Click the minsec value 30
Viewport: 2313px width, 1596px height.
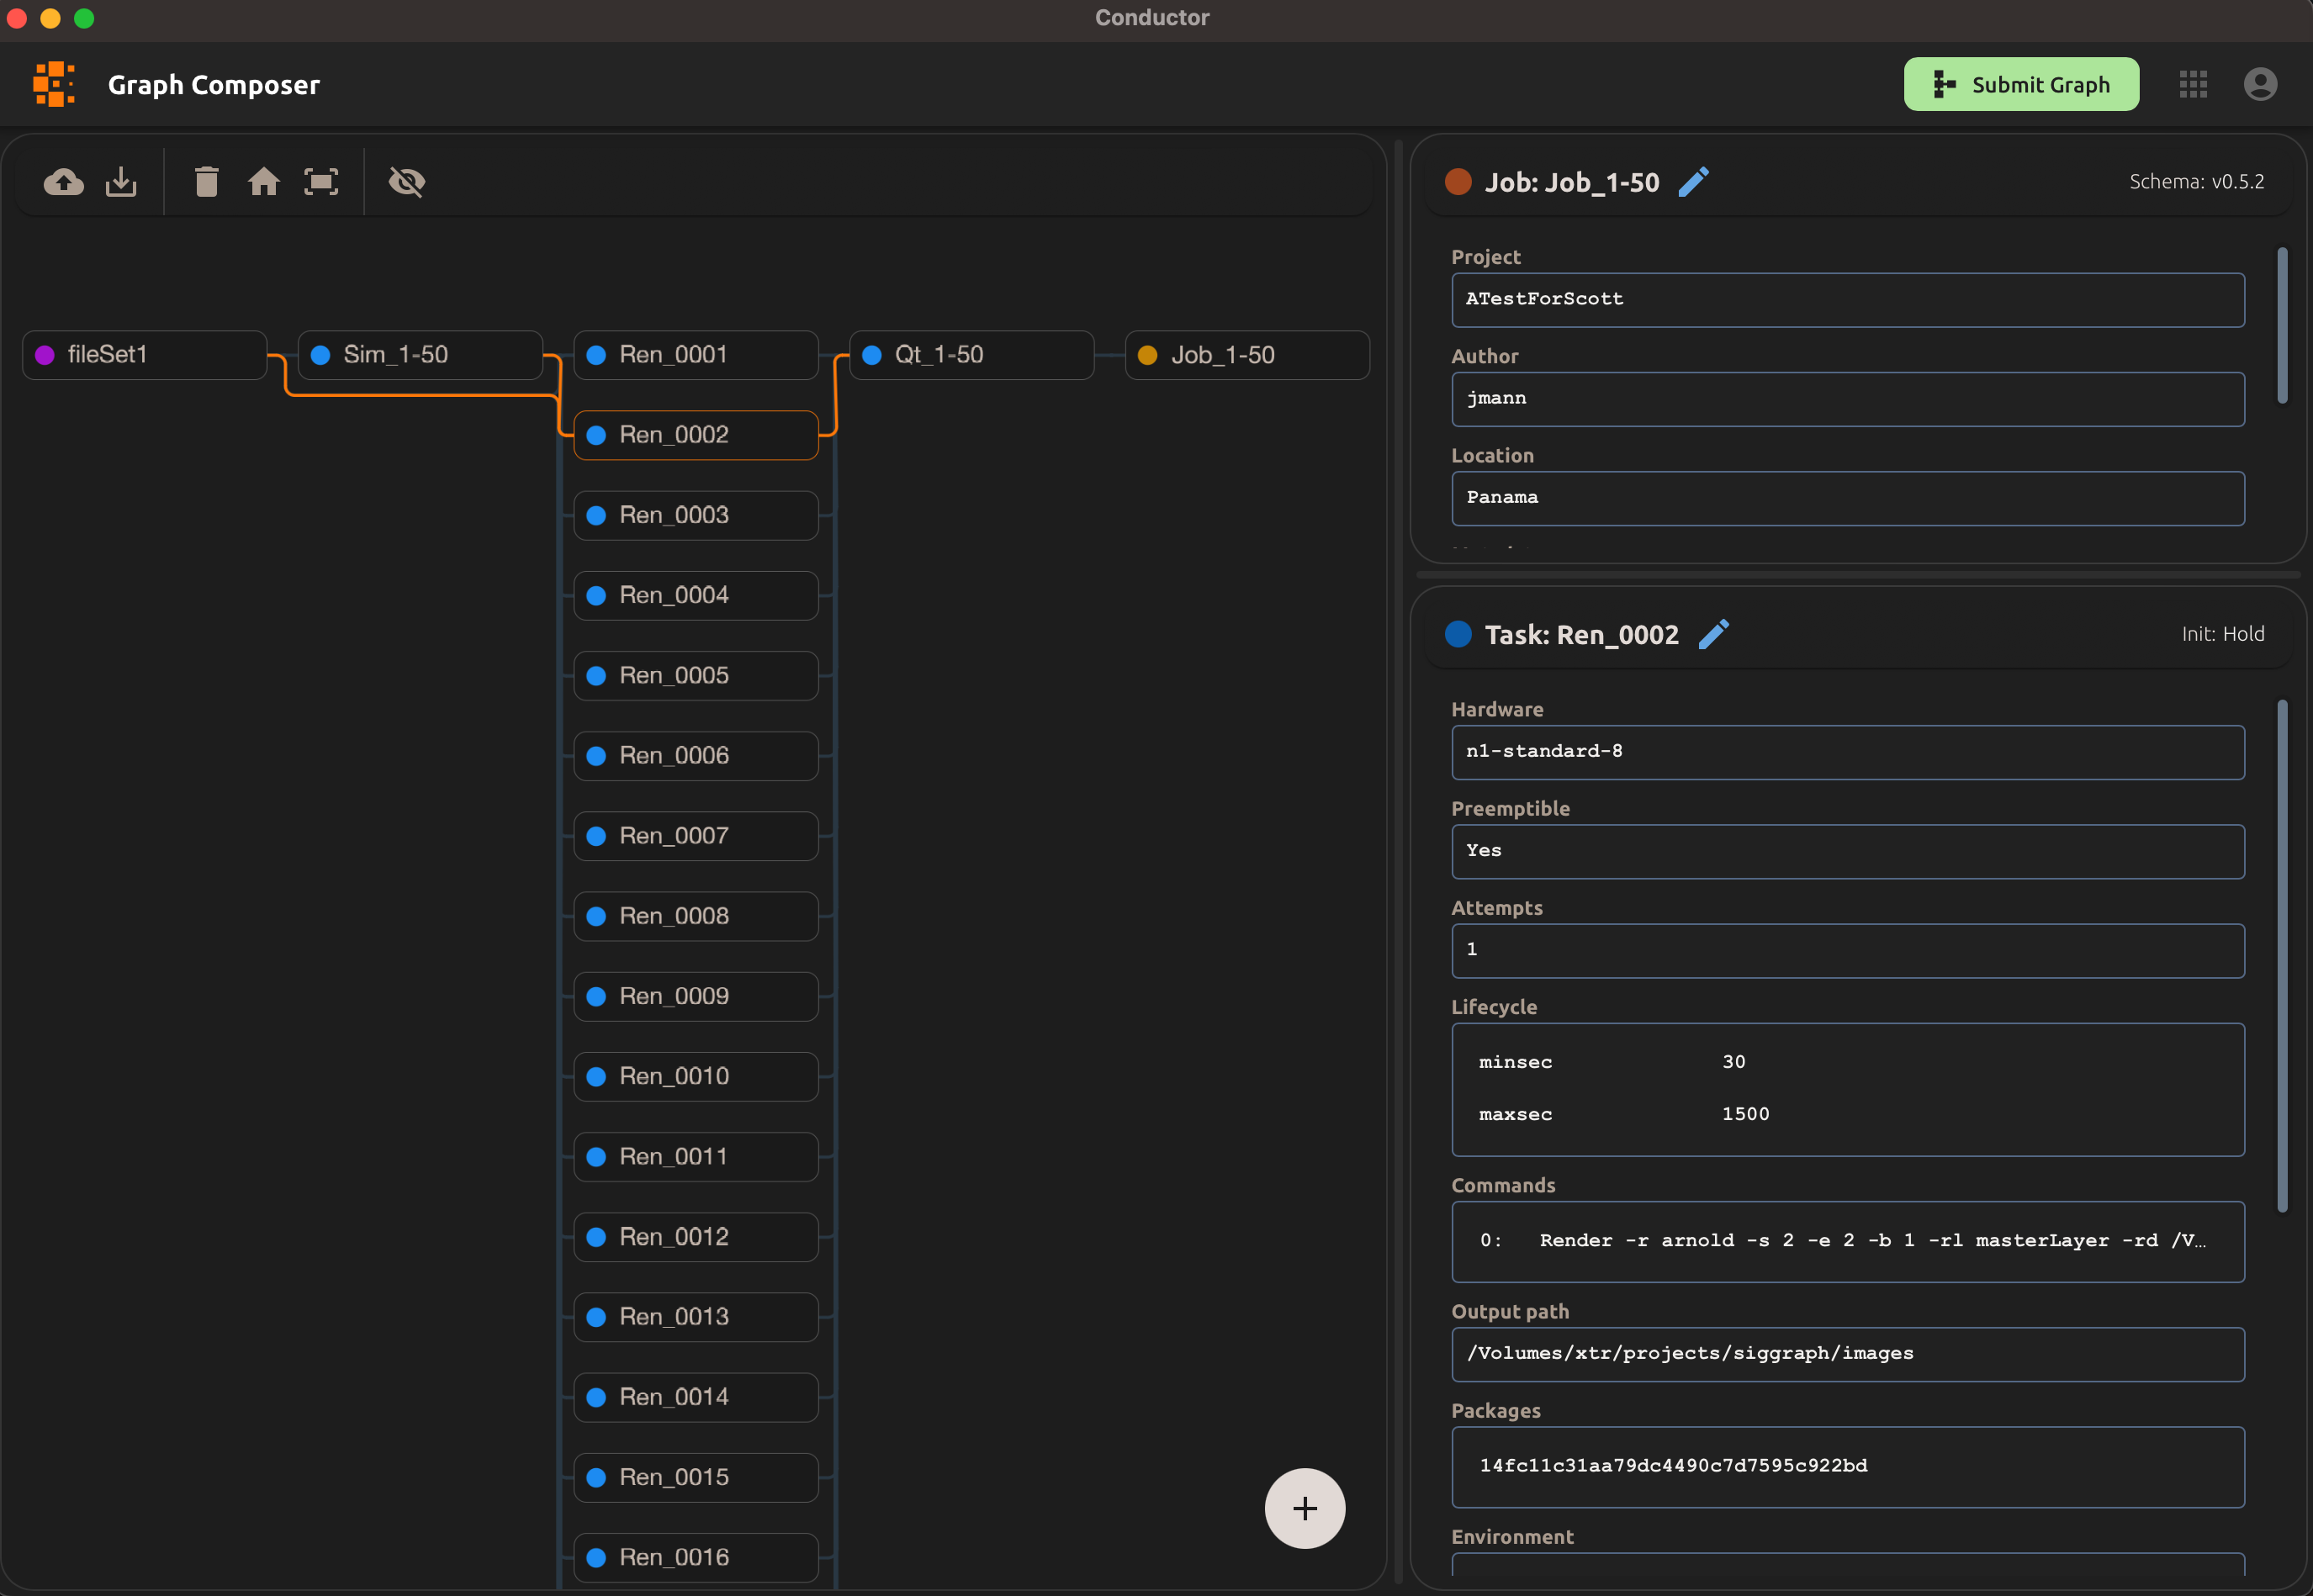coord(1734,1062)
